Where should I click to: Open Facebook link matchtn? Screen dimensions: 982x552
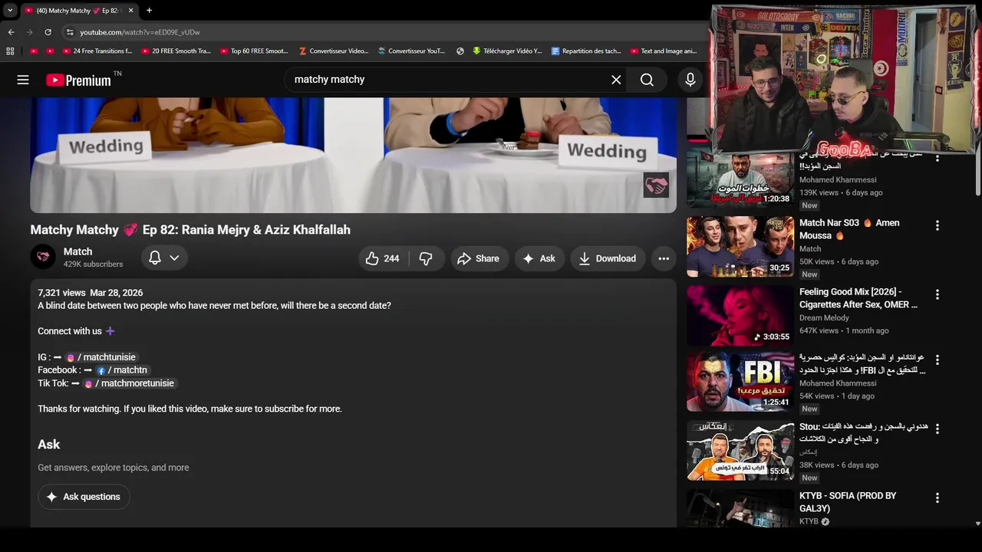click(x=122, y=370)
